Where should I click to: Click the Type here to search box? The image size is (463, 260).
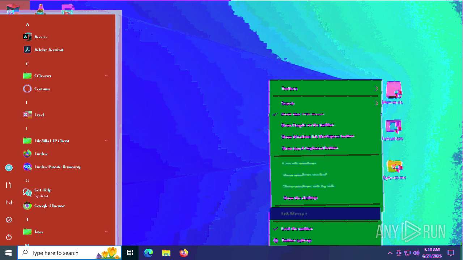click(69, 253)
